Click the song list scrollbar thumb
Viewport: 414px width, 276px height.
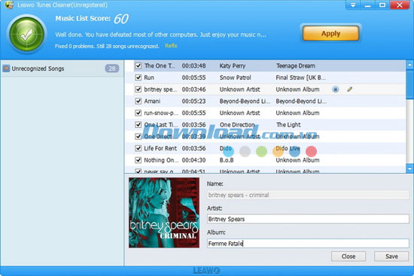(409, 84)
